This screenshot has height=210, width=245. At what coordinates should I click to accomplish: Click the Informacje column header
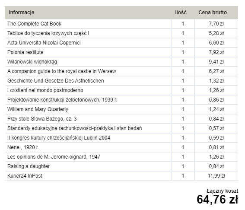point(22,13)
